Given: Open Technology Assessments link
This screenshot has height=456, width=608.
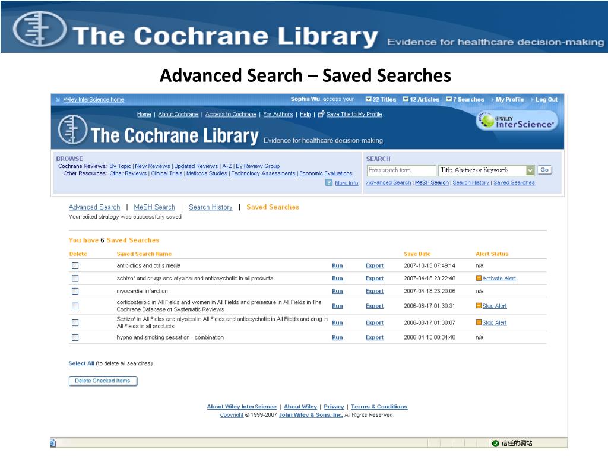Looking at the screenshot, I should click(x=263, y=173).
